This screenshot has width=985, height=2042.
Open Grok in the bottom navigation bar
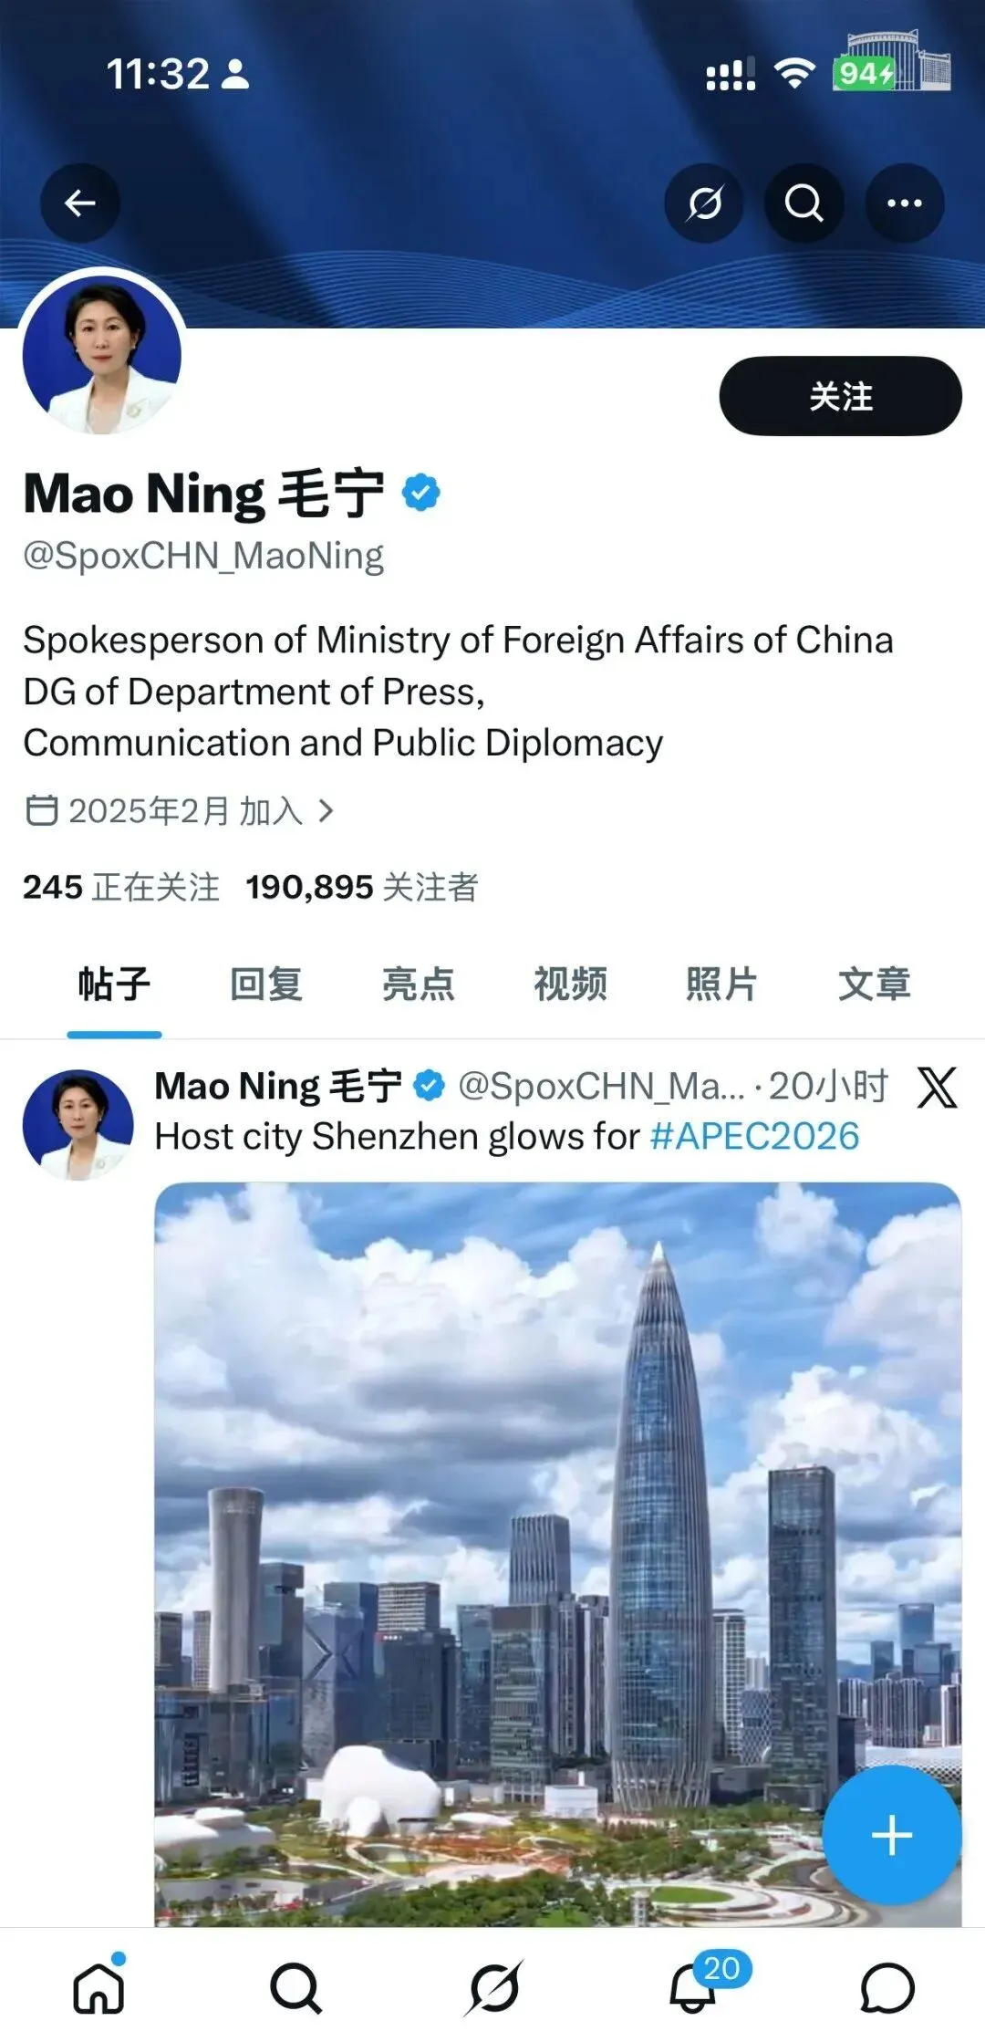(493, 1987)
